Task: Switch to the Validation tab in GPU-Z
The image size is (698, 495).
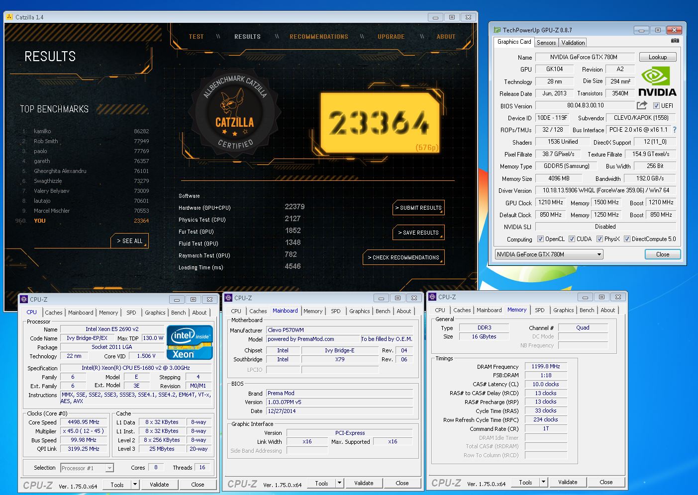Action: (573, 43)
